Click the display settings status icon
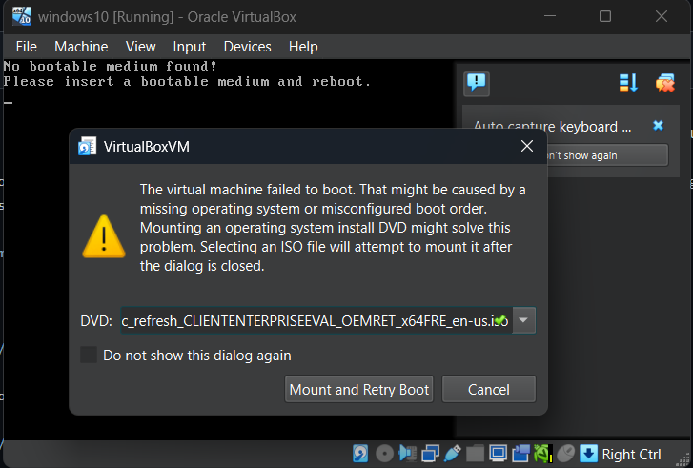 (x=499, y=454)
